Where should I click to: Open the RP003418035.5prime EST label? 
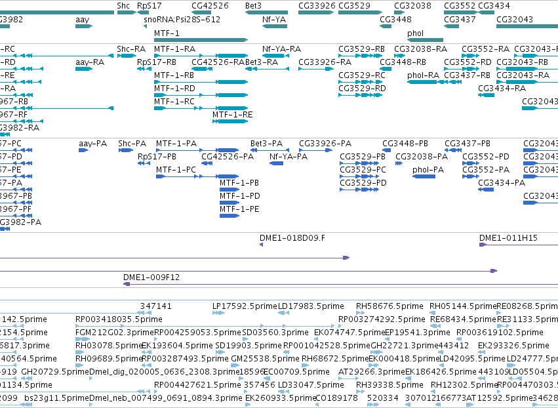[x=119, y=319]
